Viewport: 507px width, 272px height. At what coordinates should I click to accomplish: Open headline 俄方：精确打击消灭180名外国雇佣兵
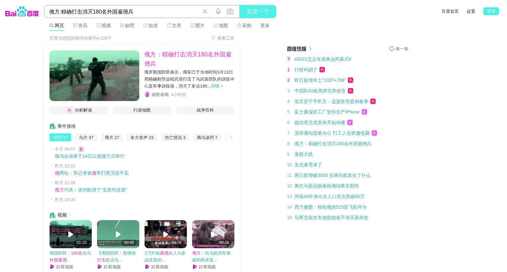(188, 59)
